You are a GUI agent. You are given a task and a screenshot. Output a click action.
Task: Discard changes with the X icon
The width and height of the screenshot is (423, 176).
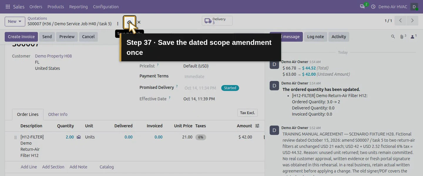(139, 22)
